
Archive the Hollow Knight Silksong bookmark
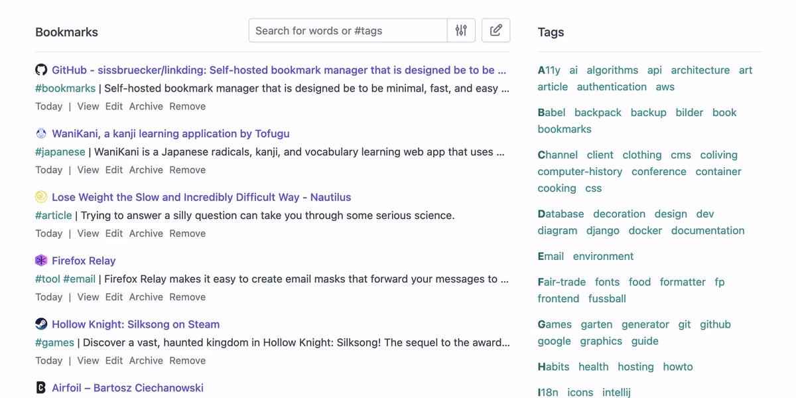(146, 361)
